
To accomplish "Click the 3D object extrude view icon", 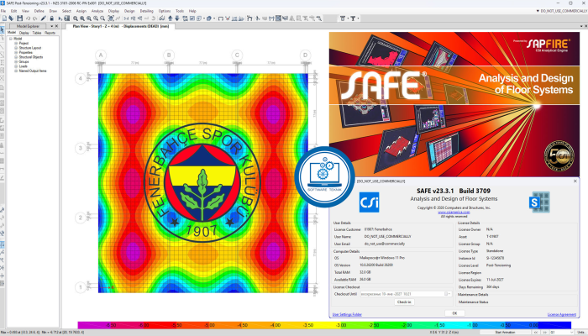I will pos(209,18).
